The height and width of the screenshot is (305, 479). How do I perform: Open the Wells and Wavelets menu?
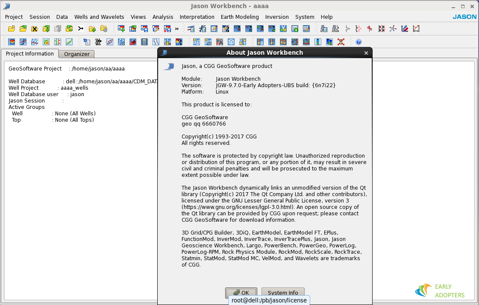(x=99, y=17)
